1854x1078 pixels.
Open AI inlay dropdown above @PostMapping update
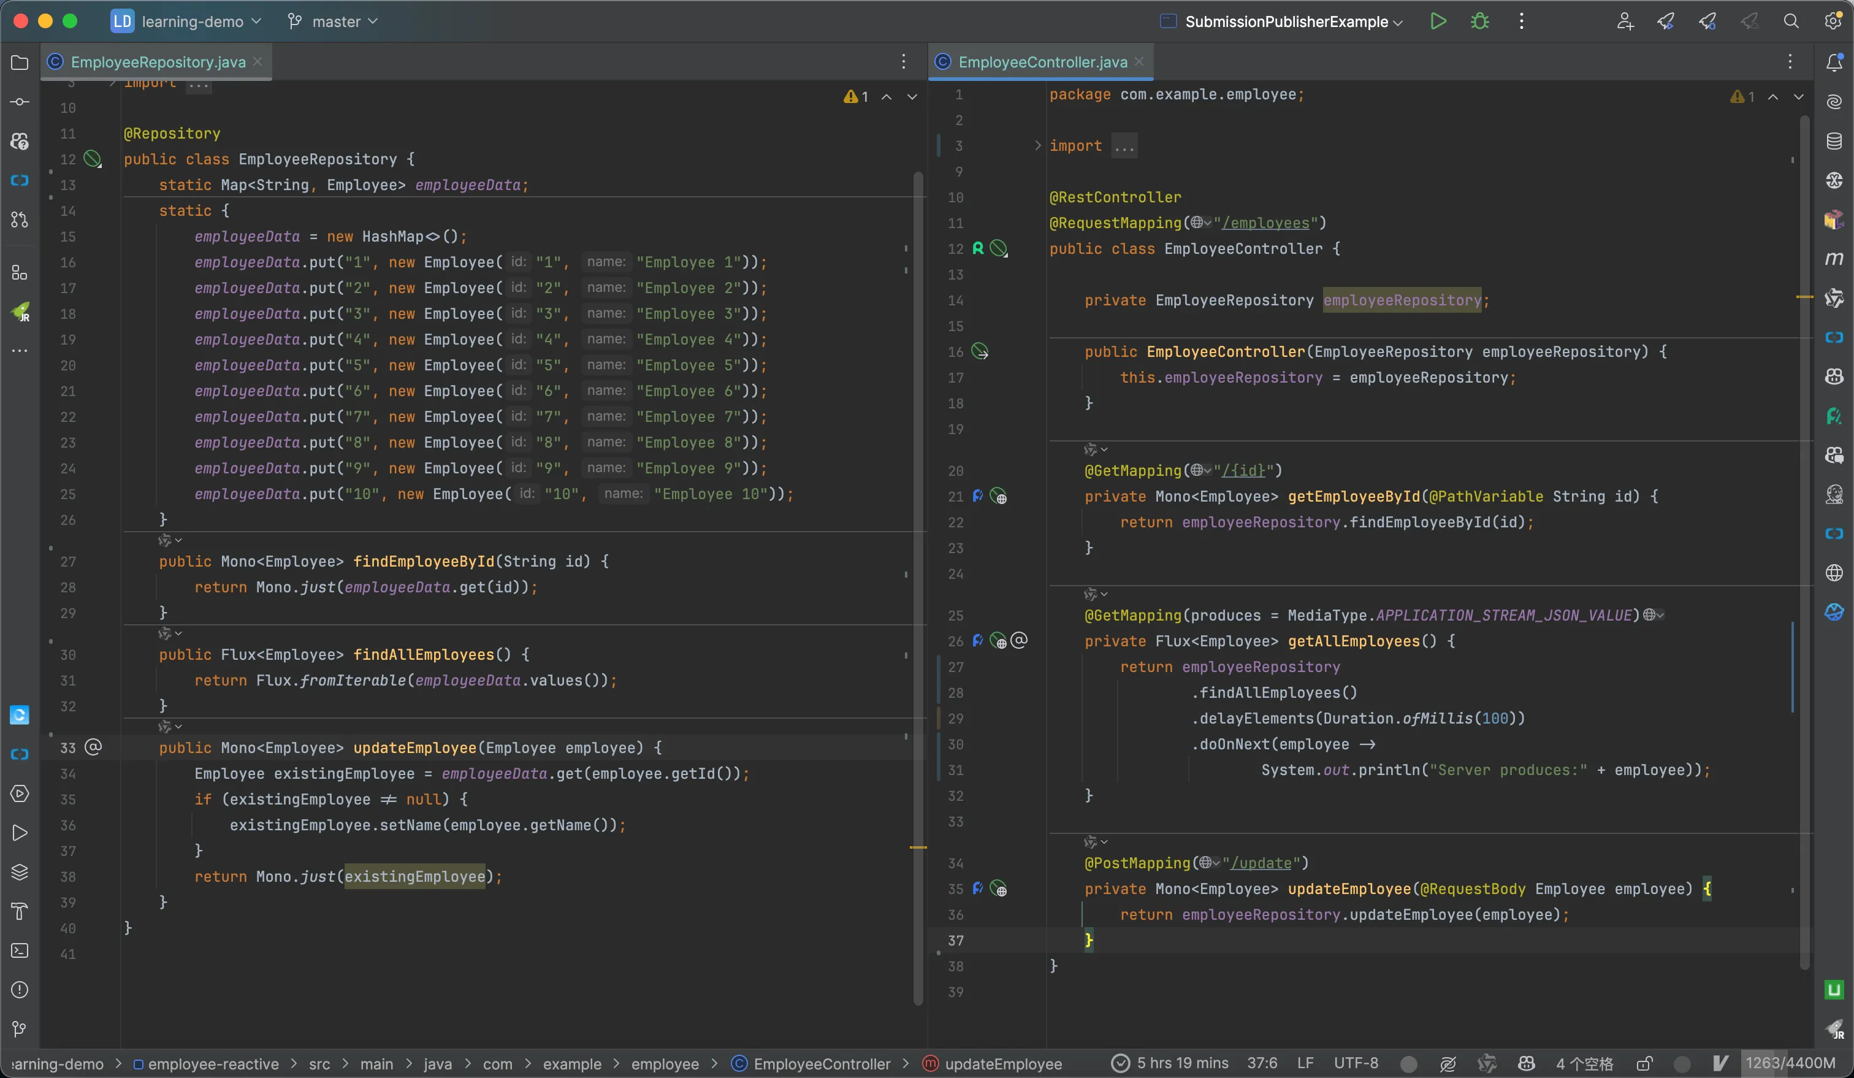coord(1096,841)
